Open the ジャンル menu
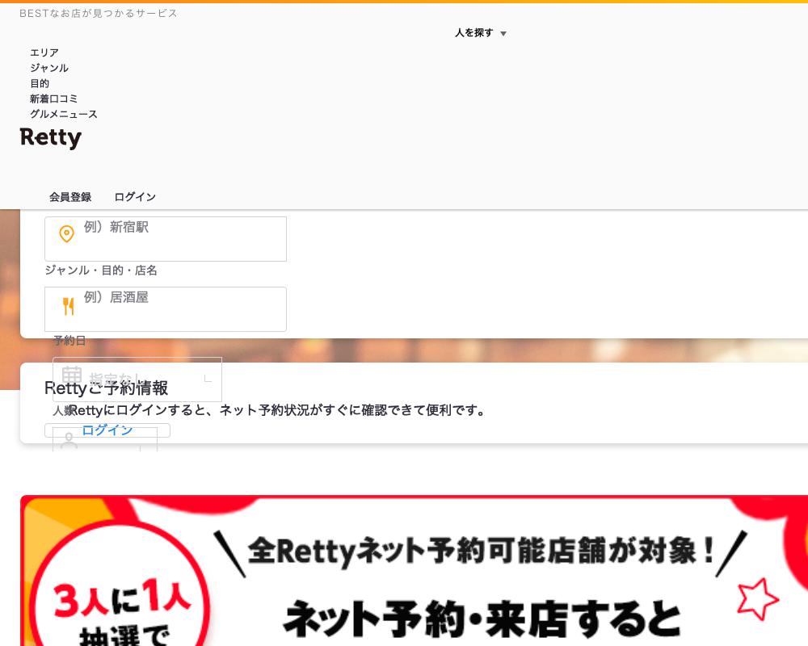This screenshot has height=646, width=808. tap(49, 68)
